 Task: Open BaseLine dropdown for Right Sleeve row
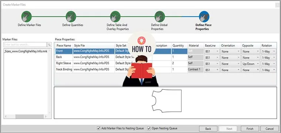tap(211, 64)
